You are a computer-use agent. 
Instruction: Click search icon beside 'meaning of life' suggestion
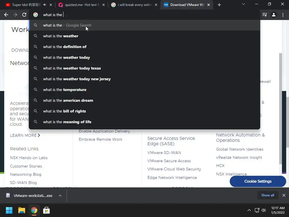pyautogui.click(x=36, y=122)
